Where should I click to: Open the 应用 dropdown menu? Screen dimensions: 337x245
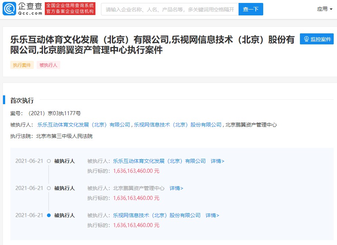click(325, 9)
